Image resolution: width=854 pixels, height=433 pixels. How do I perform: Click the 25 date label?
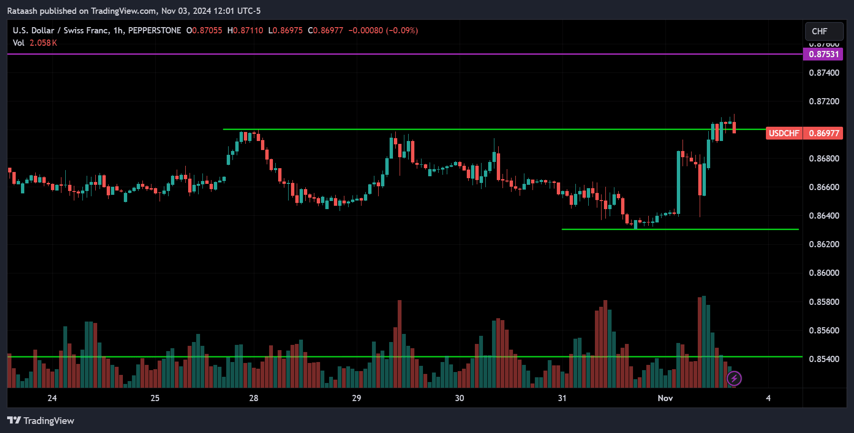[x=155, y=398]
